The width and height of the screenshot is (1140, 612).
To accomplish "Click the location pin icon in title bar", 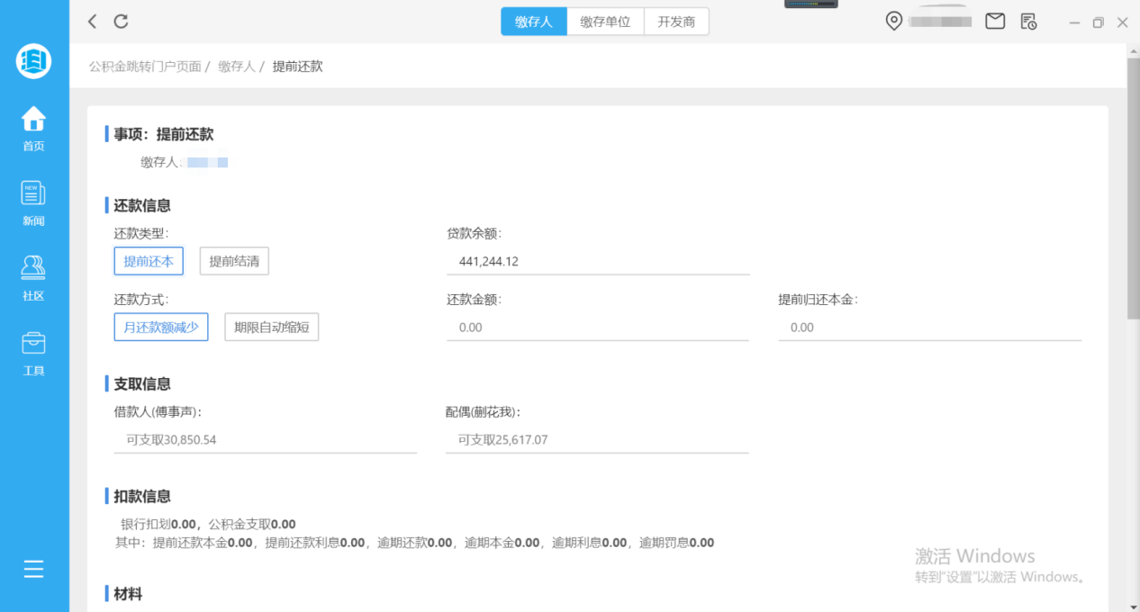I will [893, 21].
